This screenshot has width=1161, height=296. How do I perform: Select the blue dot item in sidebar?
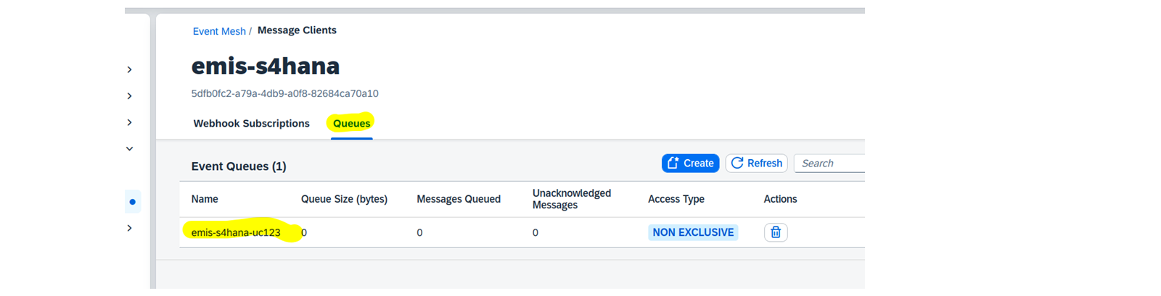[132, 202]
